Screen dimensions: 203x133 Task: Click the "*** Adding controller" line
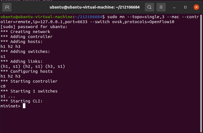pos(26,37)
